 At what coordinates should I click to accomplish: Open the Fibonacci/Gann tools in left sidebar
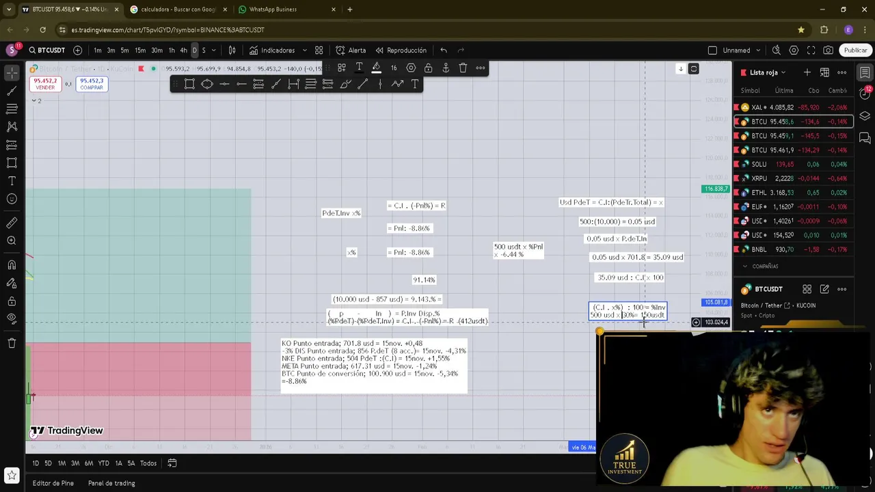[12, 109]
